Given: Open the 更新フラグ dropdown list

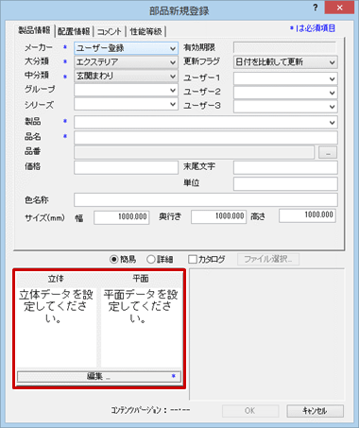Looking at the screenshot, I should pos(285,62).
